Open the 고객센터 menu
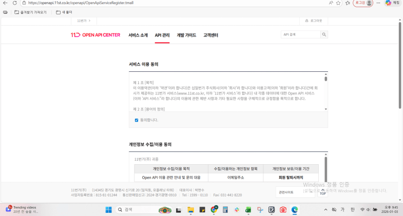The height and width of the screenshot is (216, 403). click(x=211, y=35)
